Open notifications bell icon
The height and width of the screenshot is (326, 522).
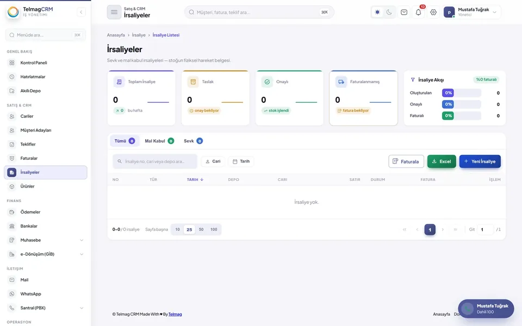pos(419,12)
